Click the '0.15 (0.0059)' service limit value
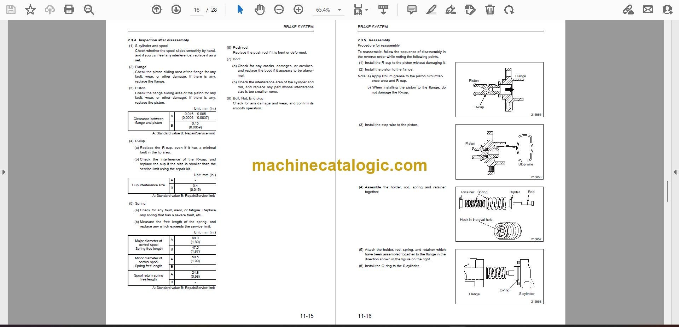Image resolution: width=679 pixels, height=327 pixels. tap(195, 126)
